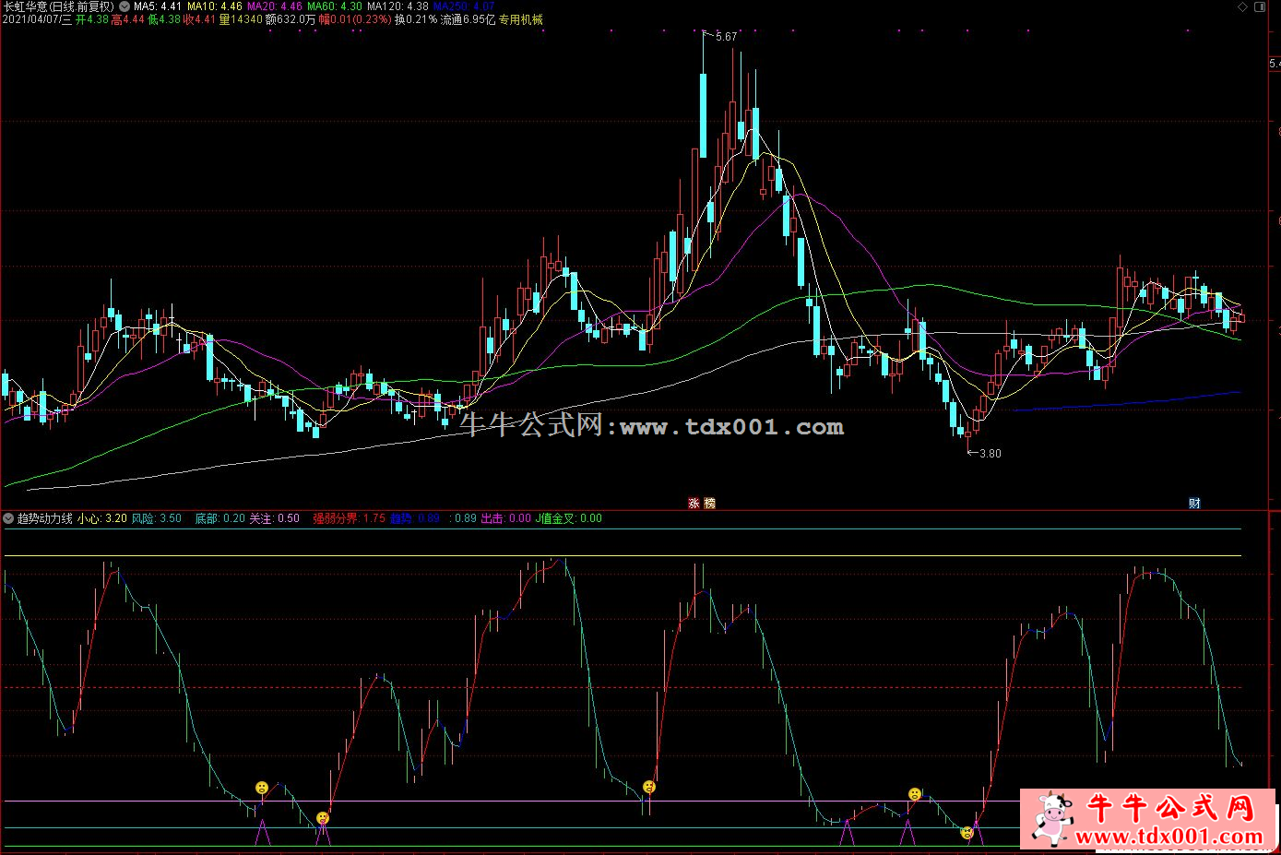Click the 专用机械 sector label
Image resolution: width=1281 pixels, height=855 pixels.
[521, 19]
